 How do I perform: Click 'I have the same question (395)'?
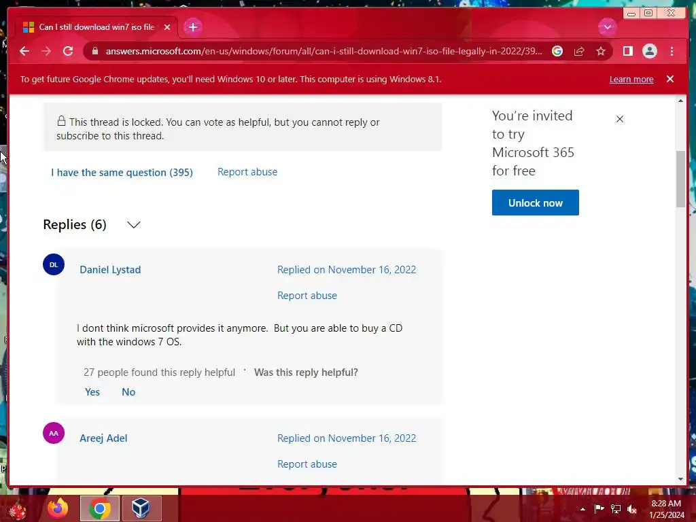coord(122,172)
